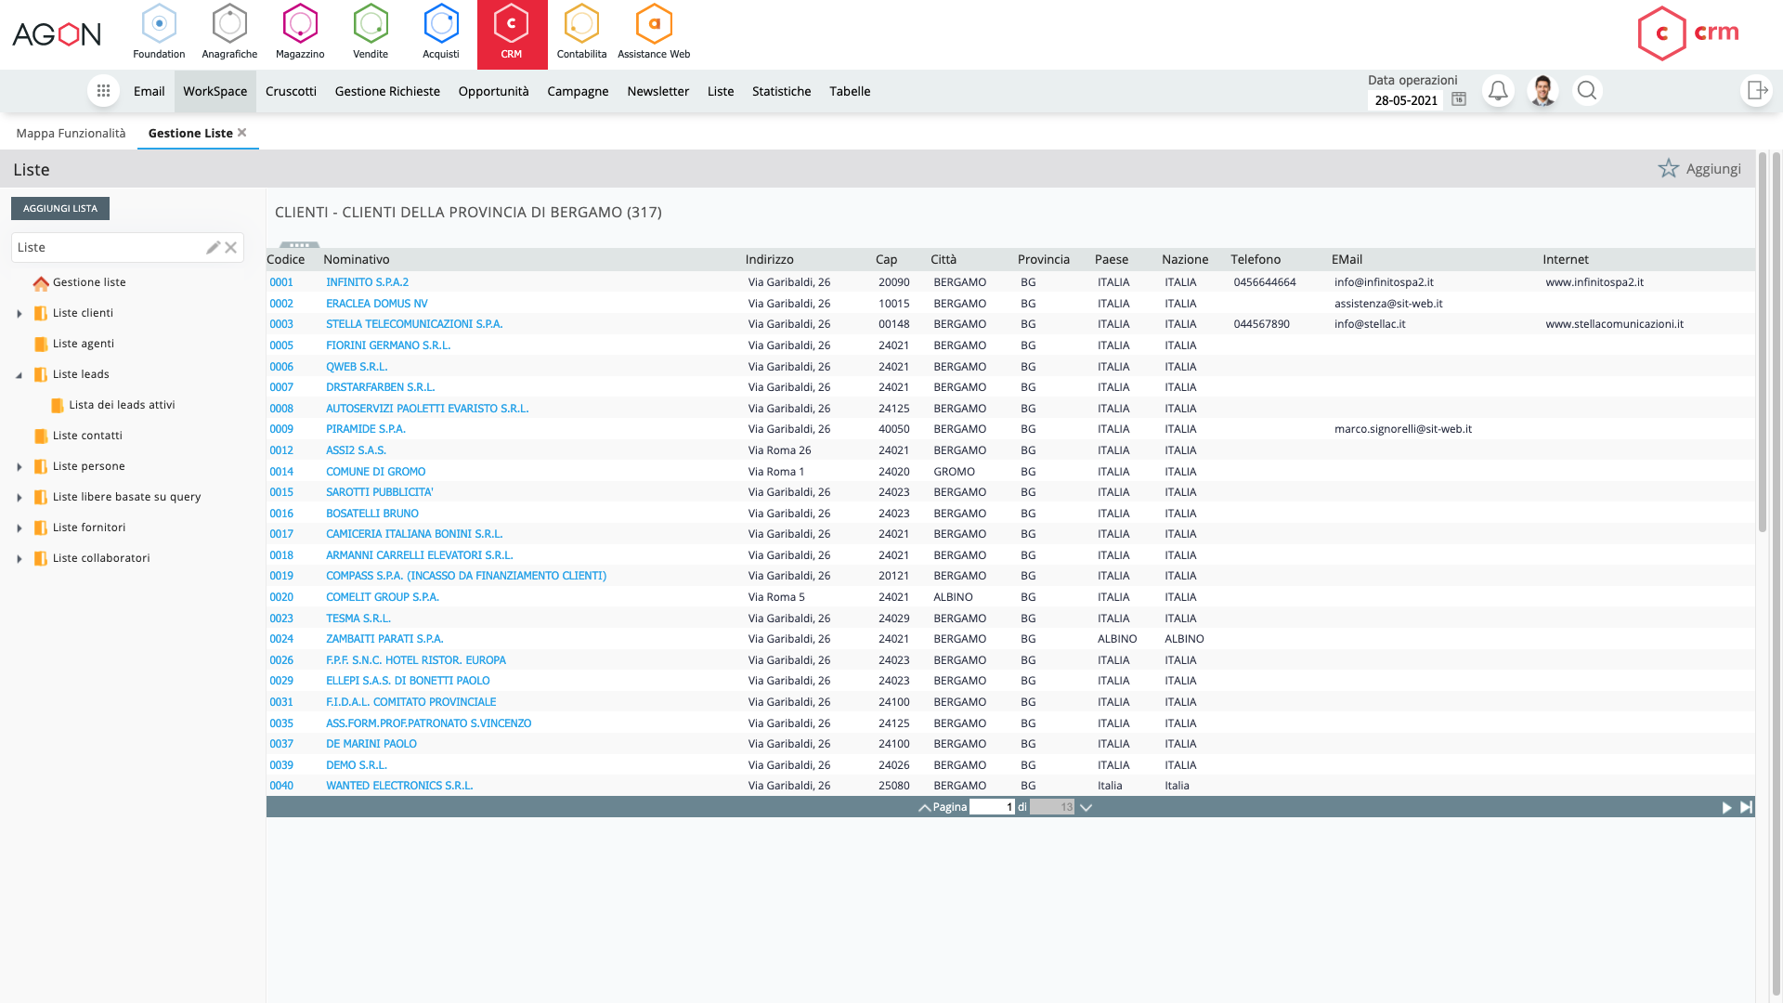
Task: Collapse the Liste leads node
Action: pos(20,374)
